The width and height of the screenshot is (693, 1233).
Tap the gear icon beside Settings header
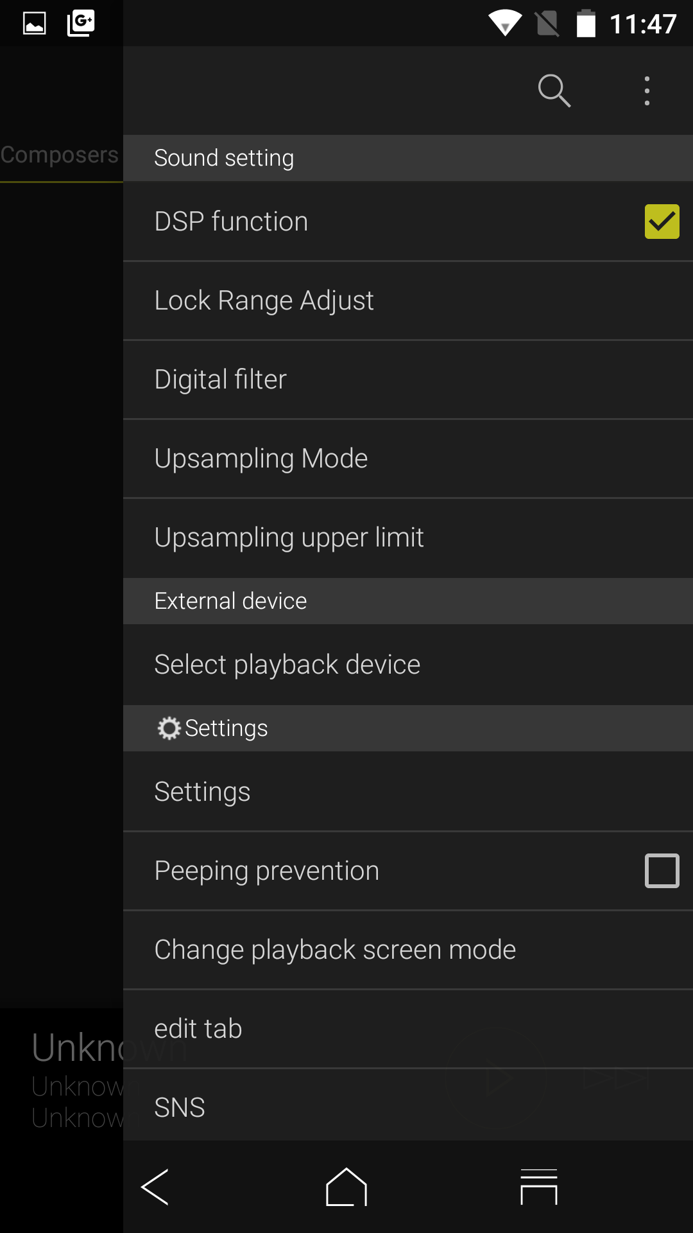pyautogui.click(x=169, y=728)
